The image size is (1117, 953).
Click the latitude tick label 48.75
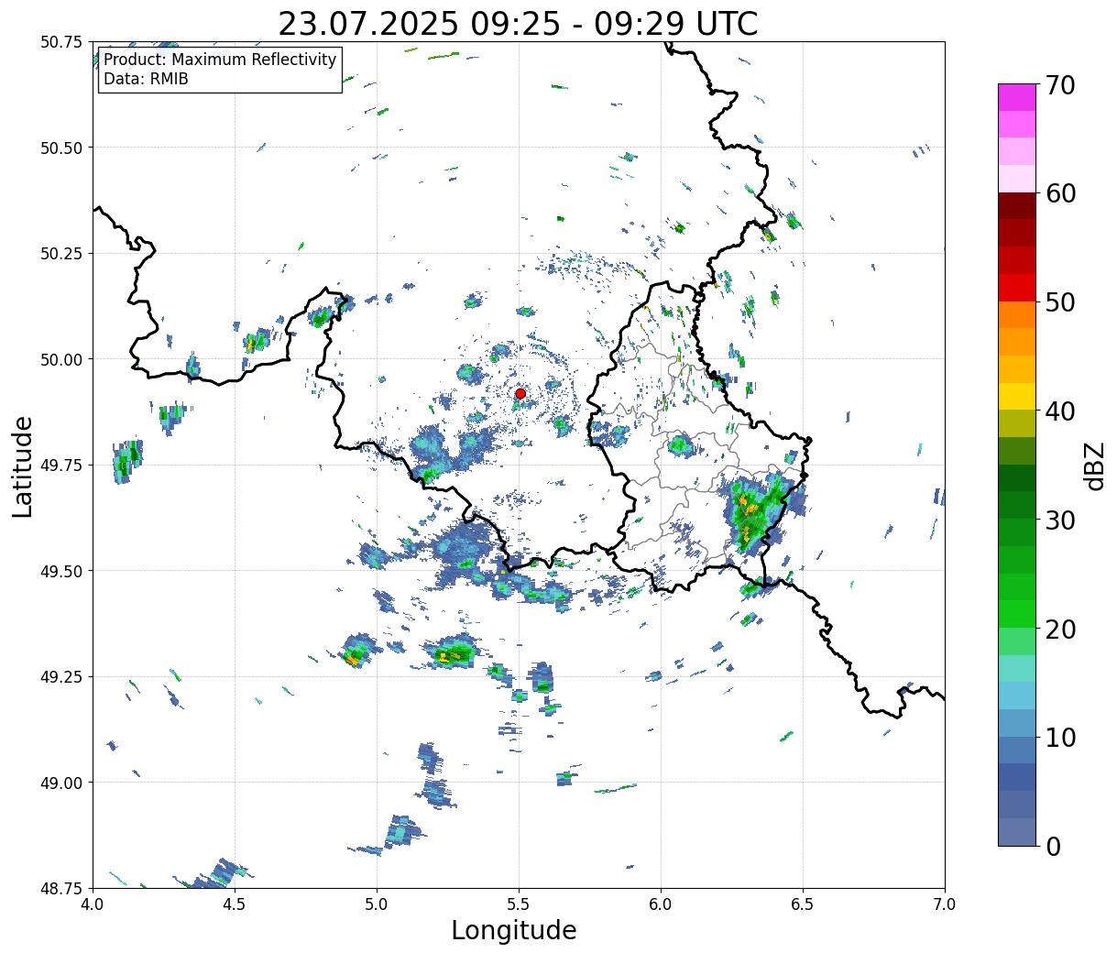pos(61,889)
